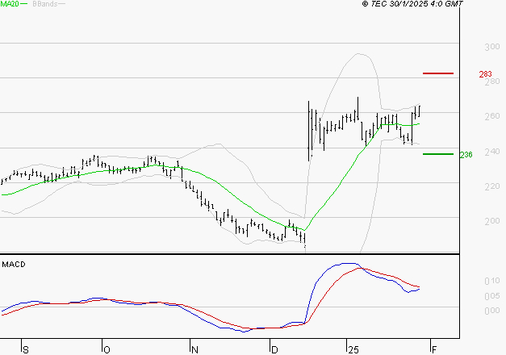Select the N month marker on time axis

coord(194,349)
